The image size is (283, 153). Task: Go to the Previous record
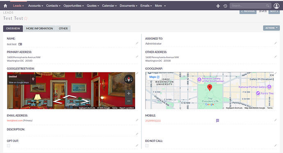click(x=248, y=11)
